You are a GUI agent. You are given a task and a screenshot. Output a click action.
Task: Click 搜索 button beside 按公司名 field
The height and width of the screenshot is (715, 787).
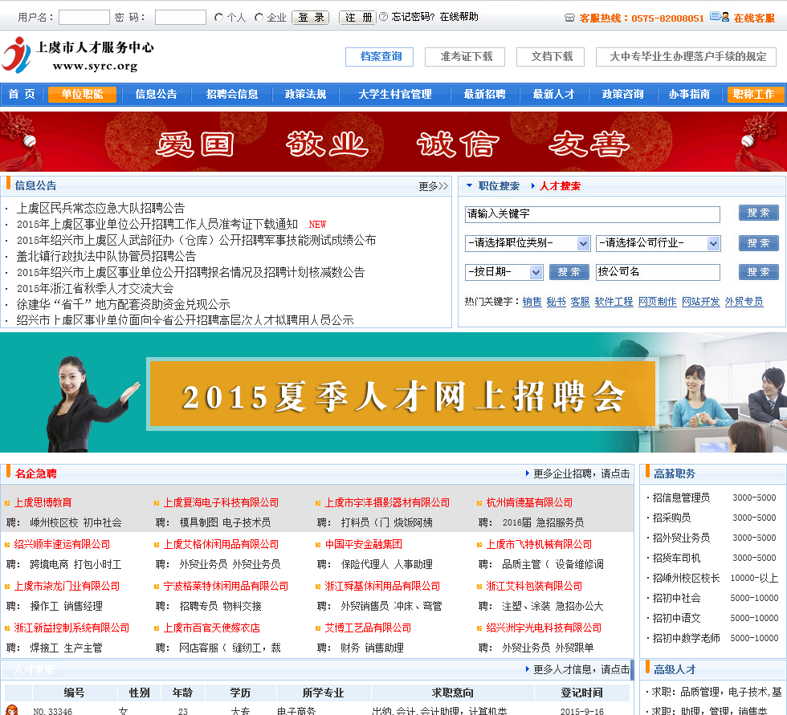(x=758, y=272)
